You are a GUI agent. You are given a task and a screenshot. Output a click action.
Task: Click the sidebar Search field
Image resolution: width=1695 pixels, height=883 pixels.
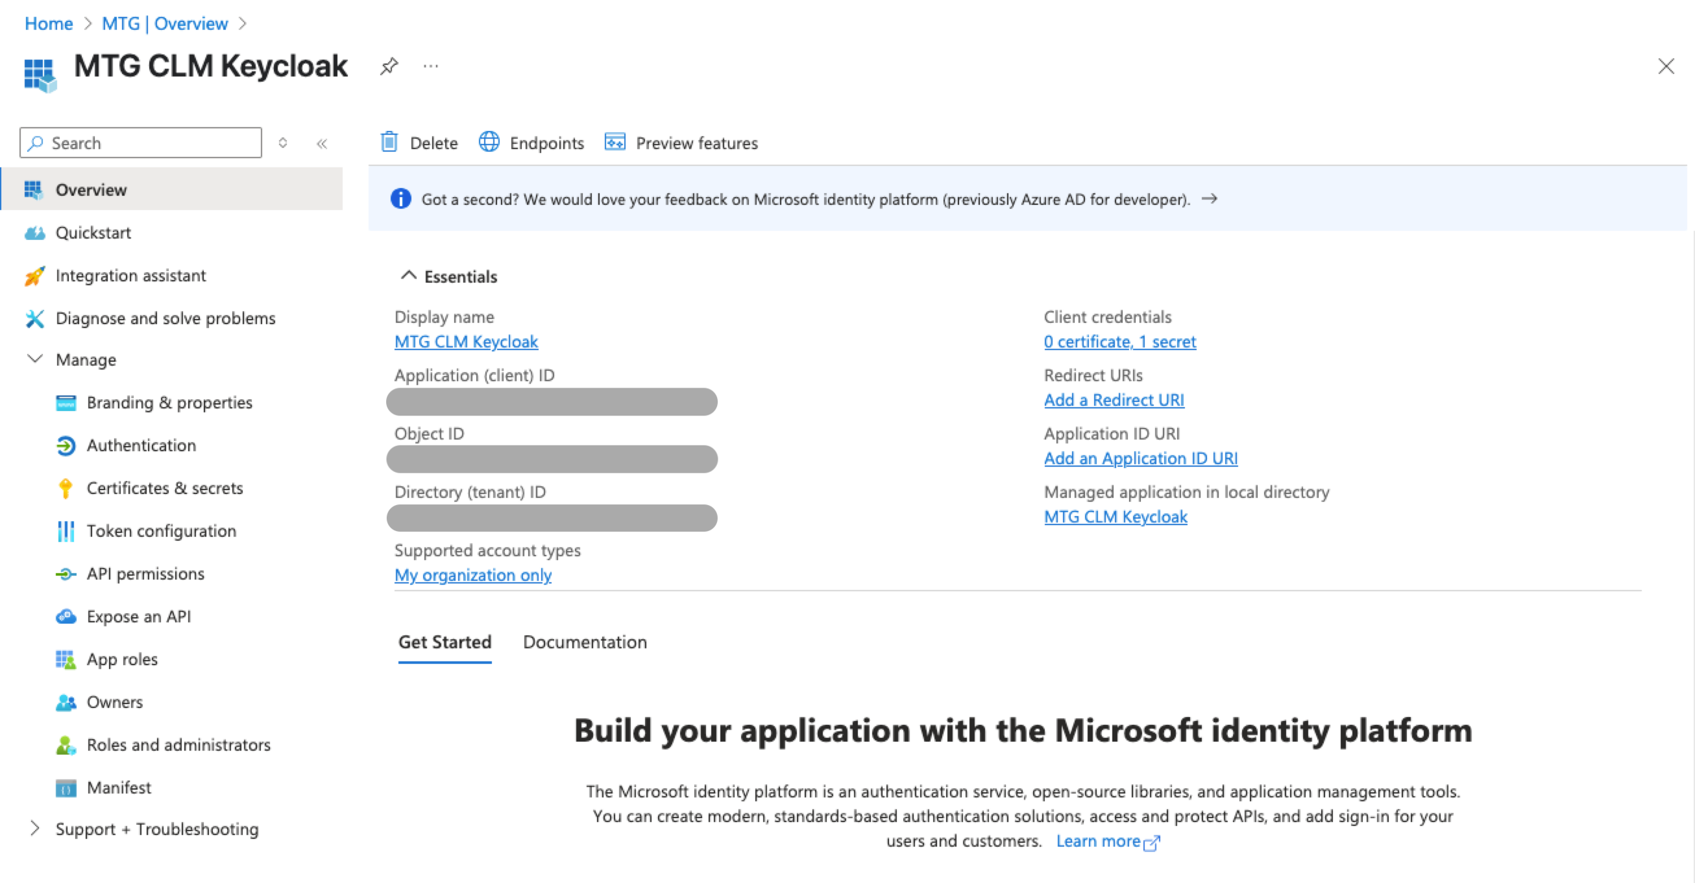point(151,143)
